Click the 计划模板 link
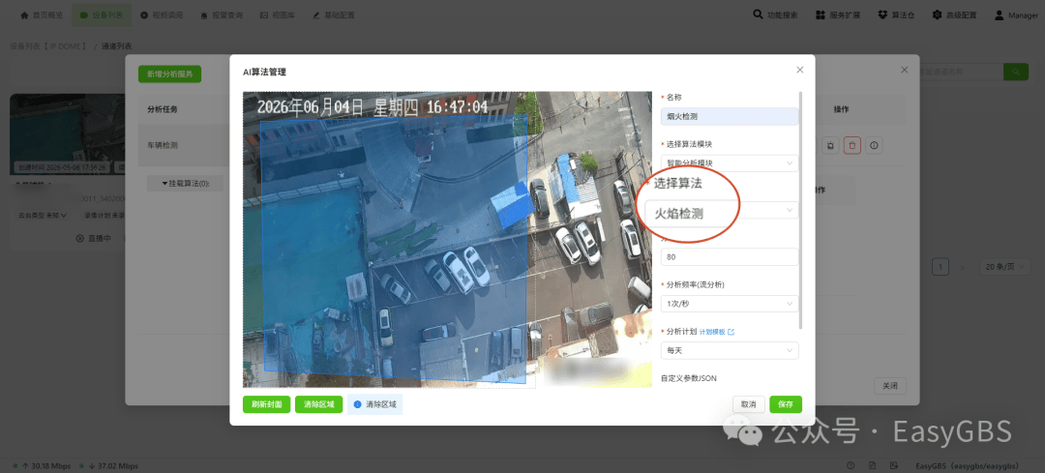Image resolution: width=1045 pixels, height=473 pixels. (716, 332)
